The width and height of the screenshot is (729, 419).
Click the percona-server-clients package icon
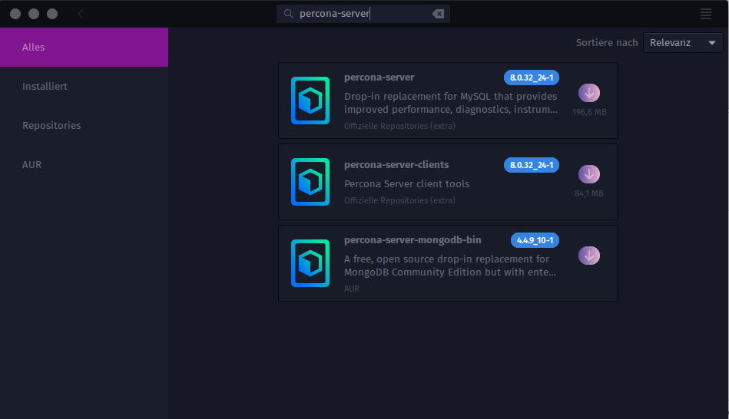(310, 182)
